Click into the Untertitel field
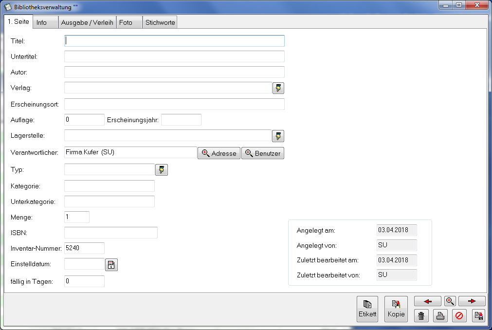Viewport: 492px width, 330px height. point(174,56)
